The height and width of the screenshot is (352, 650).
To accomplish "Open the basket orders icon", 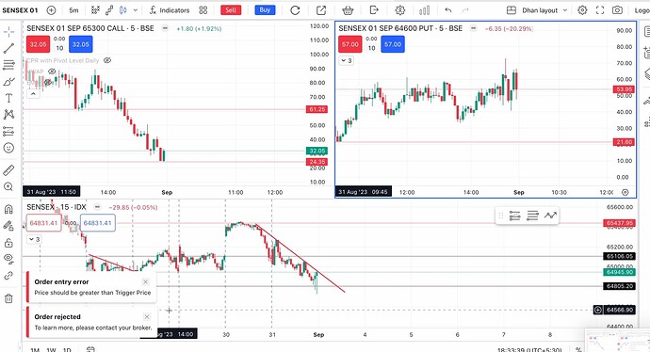I will pyautogui.click(x=348, y=10).
